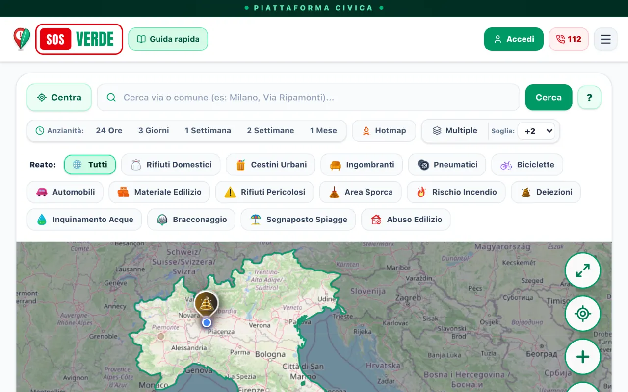Filter by 1 Mese age
Viewport: 628px width, 392px height.
[323, 131]
